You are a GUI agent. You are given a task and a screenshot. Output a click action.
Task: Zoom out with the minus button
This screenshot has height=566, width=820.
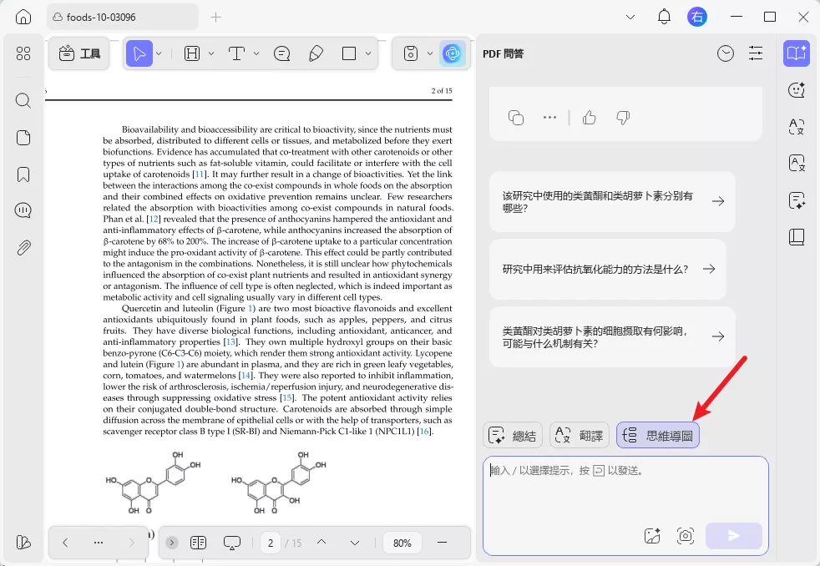click(x=442, y=543)
